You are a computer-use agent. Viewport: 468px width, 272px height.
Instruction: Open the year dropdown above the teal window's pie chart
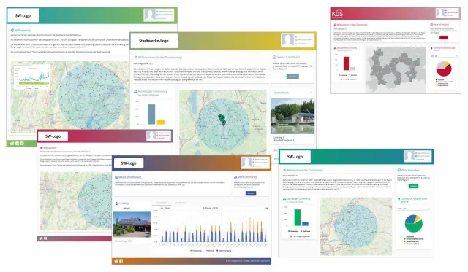tap(413, 209)
